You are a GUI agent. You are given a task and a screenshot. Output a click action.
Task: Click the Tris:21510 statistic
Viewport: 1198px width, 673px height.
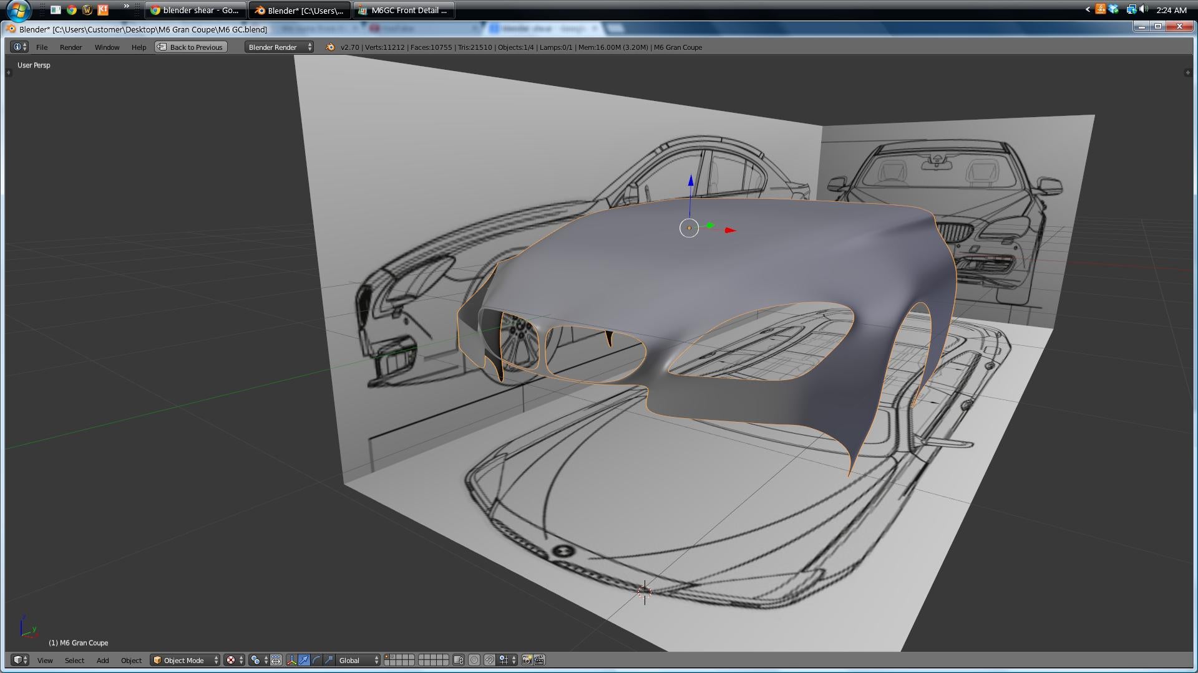[x=475, y=47]
